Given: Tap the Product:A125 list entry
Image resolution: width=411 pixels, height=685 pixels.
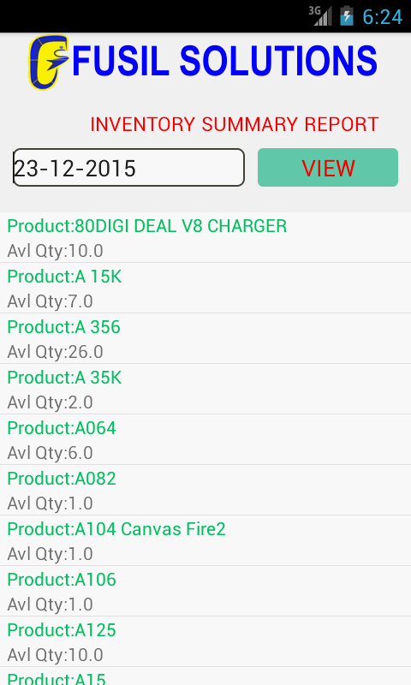Looking at the screenshot, I should click(x=205, y=641).
